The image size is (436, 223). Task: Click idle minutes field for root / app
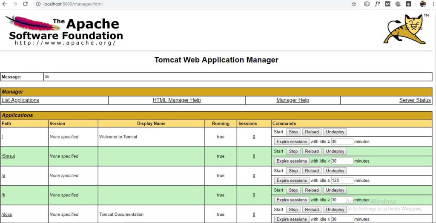342,141
